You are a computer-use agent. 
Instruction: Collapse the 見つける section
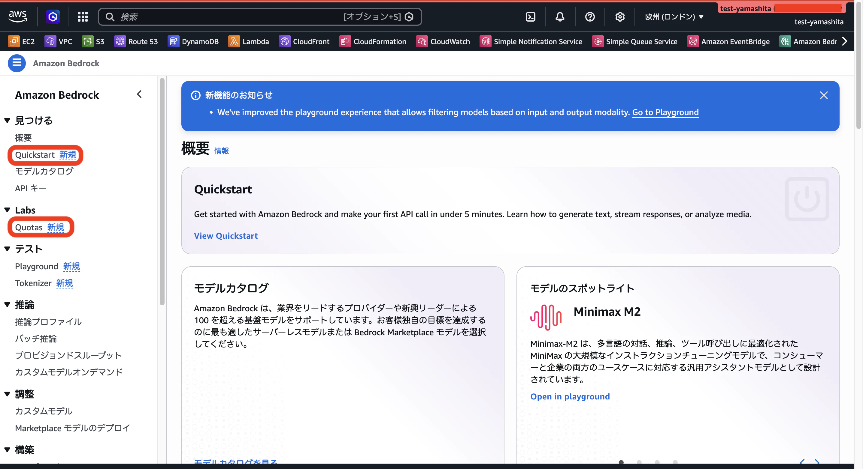pos(7,121)
